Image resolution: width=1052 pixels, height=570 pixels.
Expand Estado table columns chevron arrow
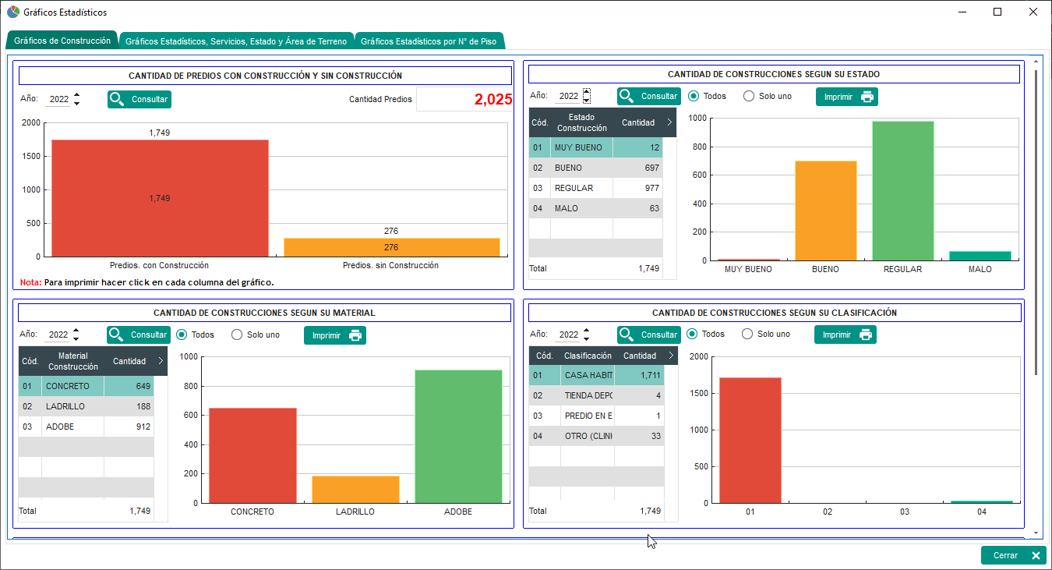click(669, 122)
